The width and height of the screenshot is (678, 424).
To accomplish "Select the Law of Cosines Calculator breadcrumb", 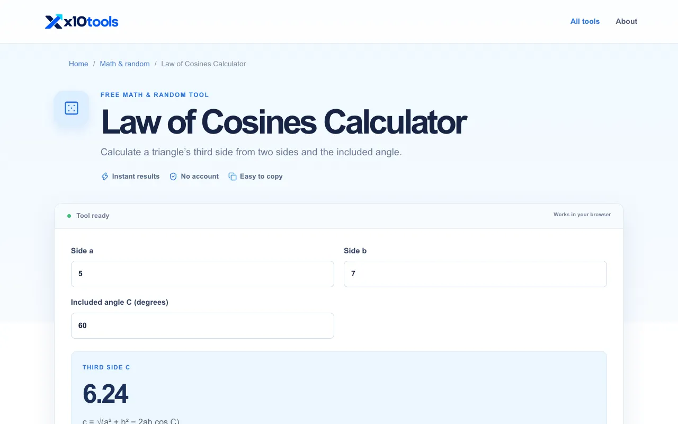I will pyautogui.click(x=203, y=64).
